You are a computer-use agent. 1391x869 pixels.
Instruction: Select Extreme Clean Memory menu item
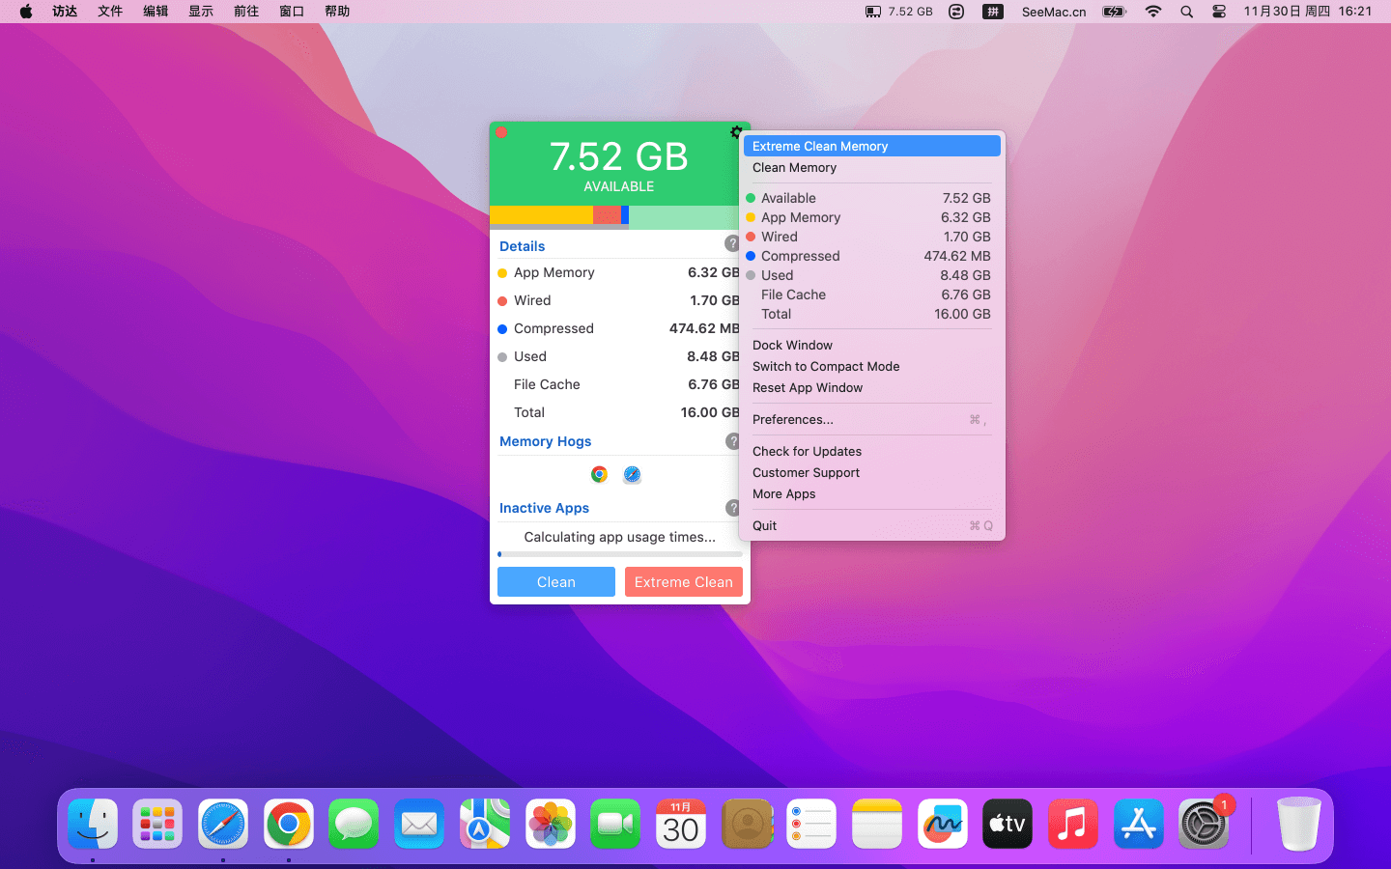click(x=872, y=146)
